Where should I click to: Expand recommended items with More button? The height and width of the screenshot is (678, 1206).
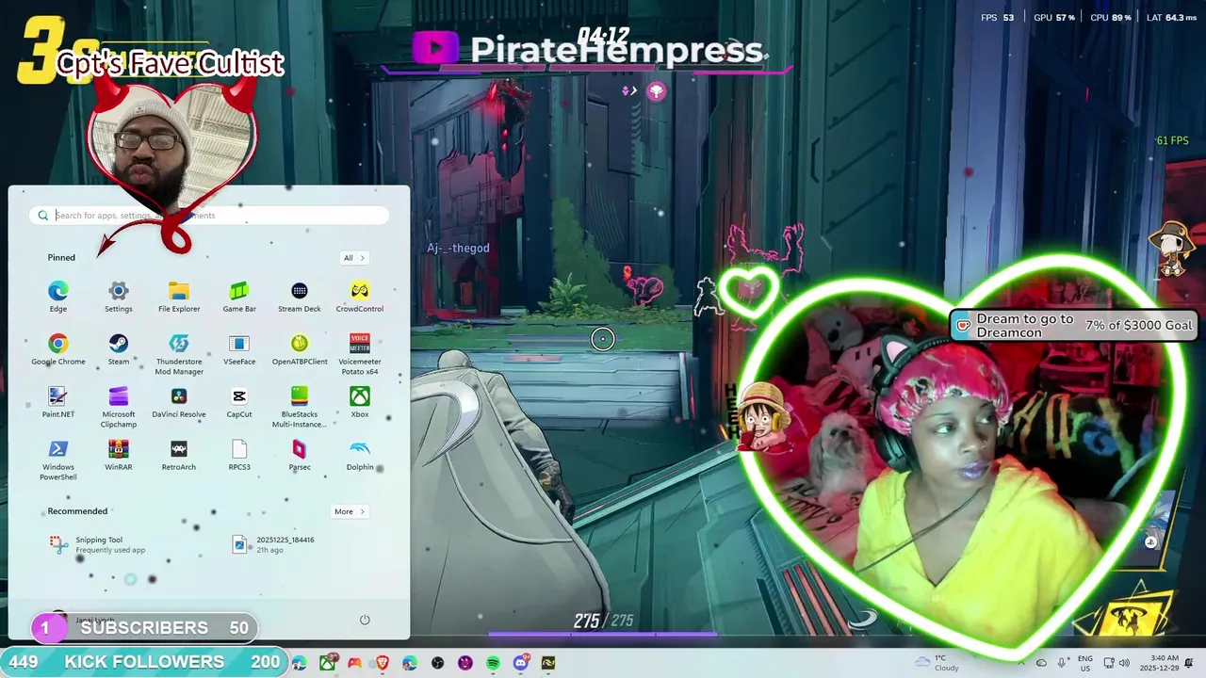pos(350,511)
